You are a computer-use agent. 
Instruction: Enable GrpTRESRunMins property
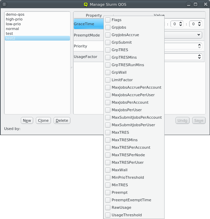pyautogui.click(x=108, y=65)
